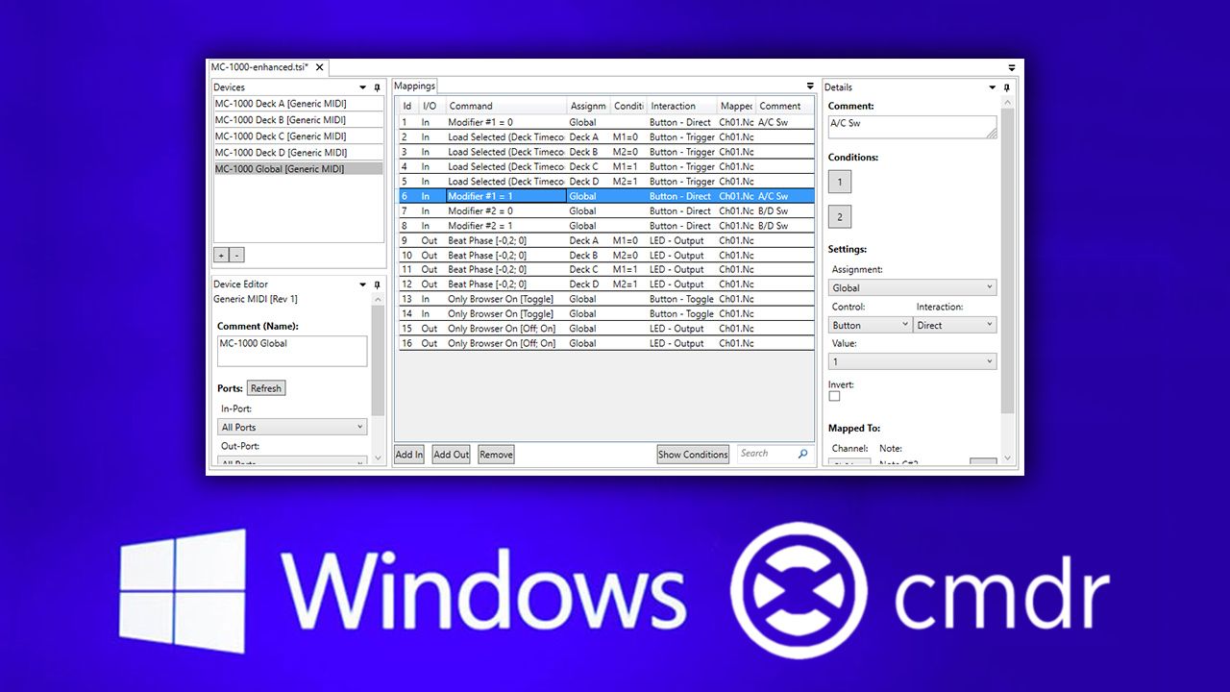The width and height of the screenshot is (1230, 692).
Task: Select device MC-1000 Deck A [Generic MIDI]
Action: pos(298,104)
